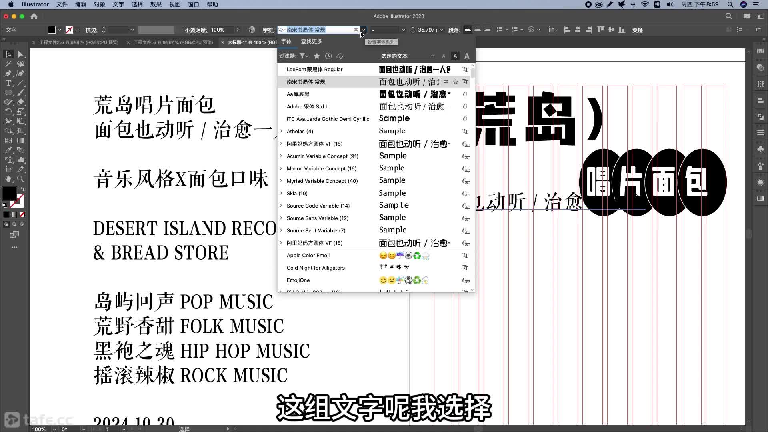Select the Direct Selection tool
The width and height of the screenshot is (768, 432).
[x=21, y=54]
